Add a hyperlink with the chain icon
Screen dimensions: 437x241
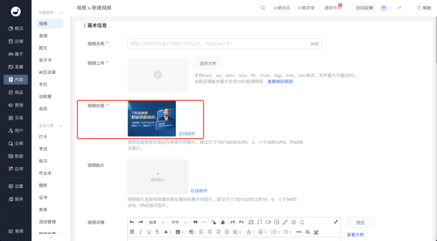pyautogui.click(x=285, y=222)
